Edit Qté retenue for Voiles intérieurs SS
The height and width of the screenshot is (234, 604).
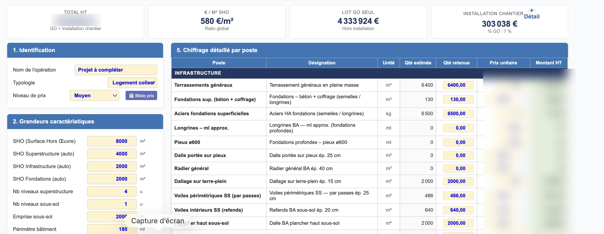458,210
